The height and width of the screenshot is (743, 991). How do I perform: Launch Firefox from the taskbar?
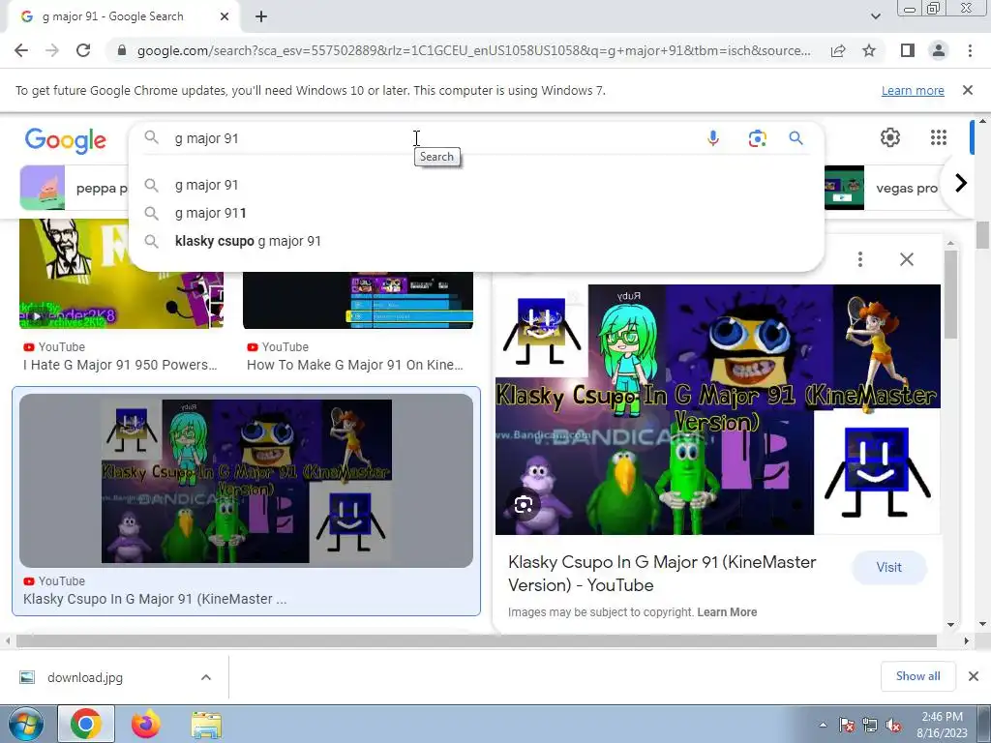click(x=145, y=724)
